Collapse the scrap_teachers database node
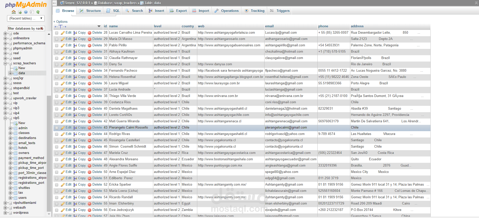Viewport: 479px width, 218px height. (x=5, y=63)
